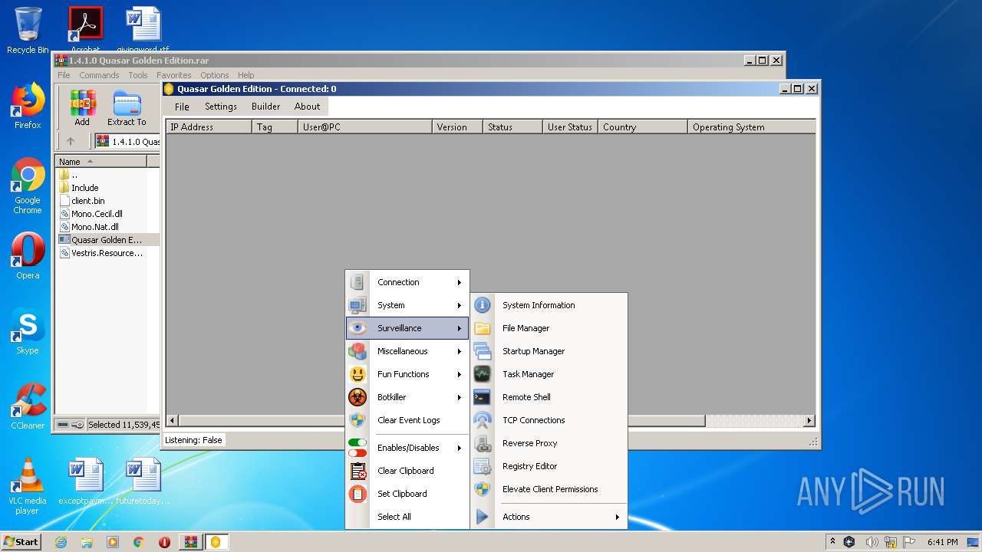Sort by Operating System column header
The height and width of the screenshot is (552, 982).
(x=751, y=127)
